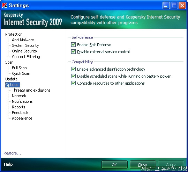Select the highlighted Options item
This screenshot has height=172, width=188.
[x=13, y=85]
